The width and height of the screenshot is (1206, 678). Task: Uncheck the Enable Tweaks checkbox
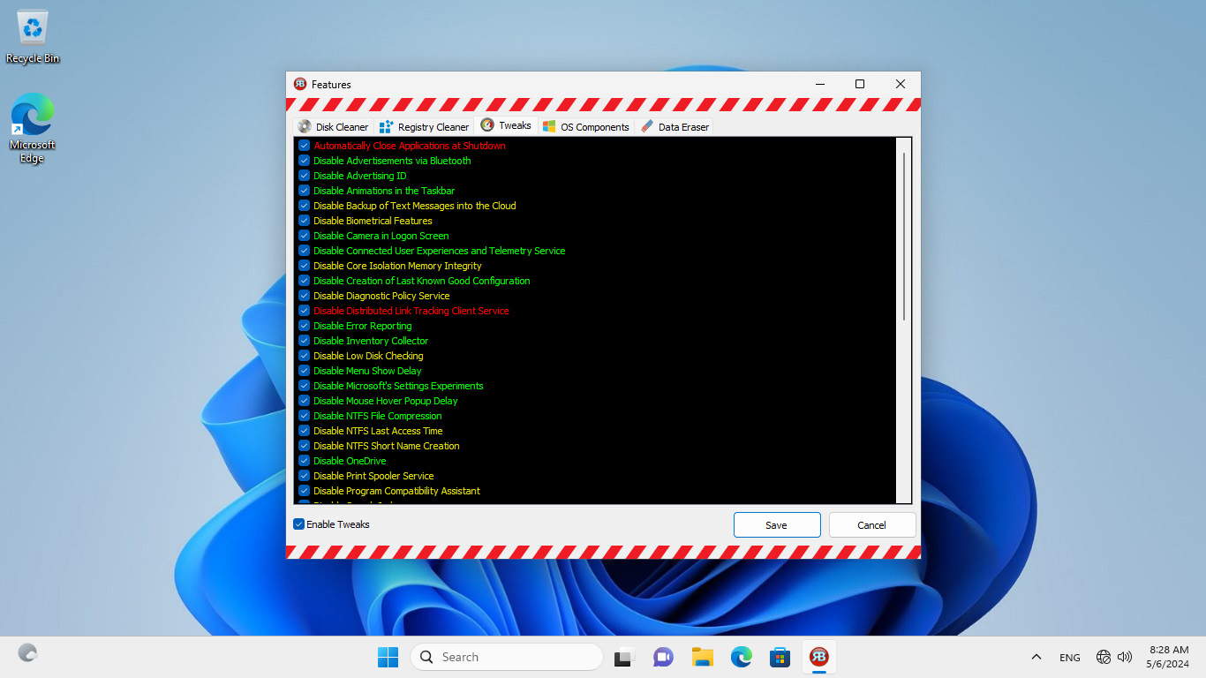[x=299, y=524]
